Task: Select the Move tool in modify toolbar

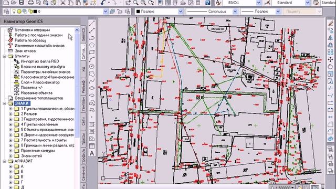Action: coord(330,59)
